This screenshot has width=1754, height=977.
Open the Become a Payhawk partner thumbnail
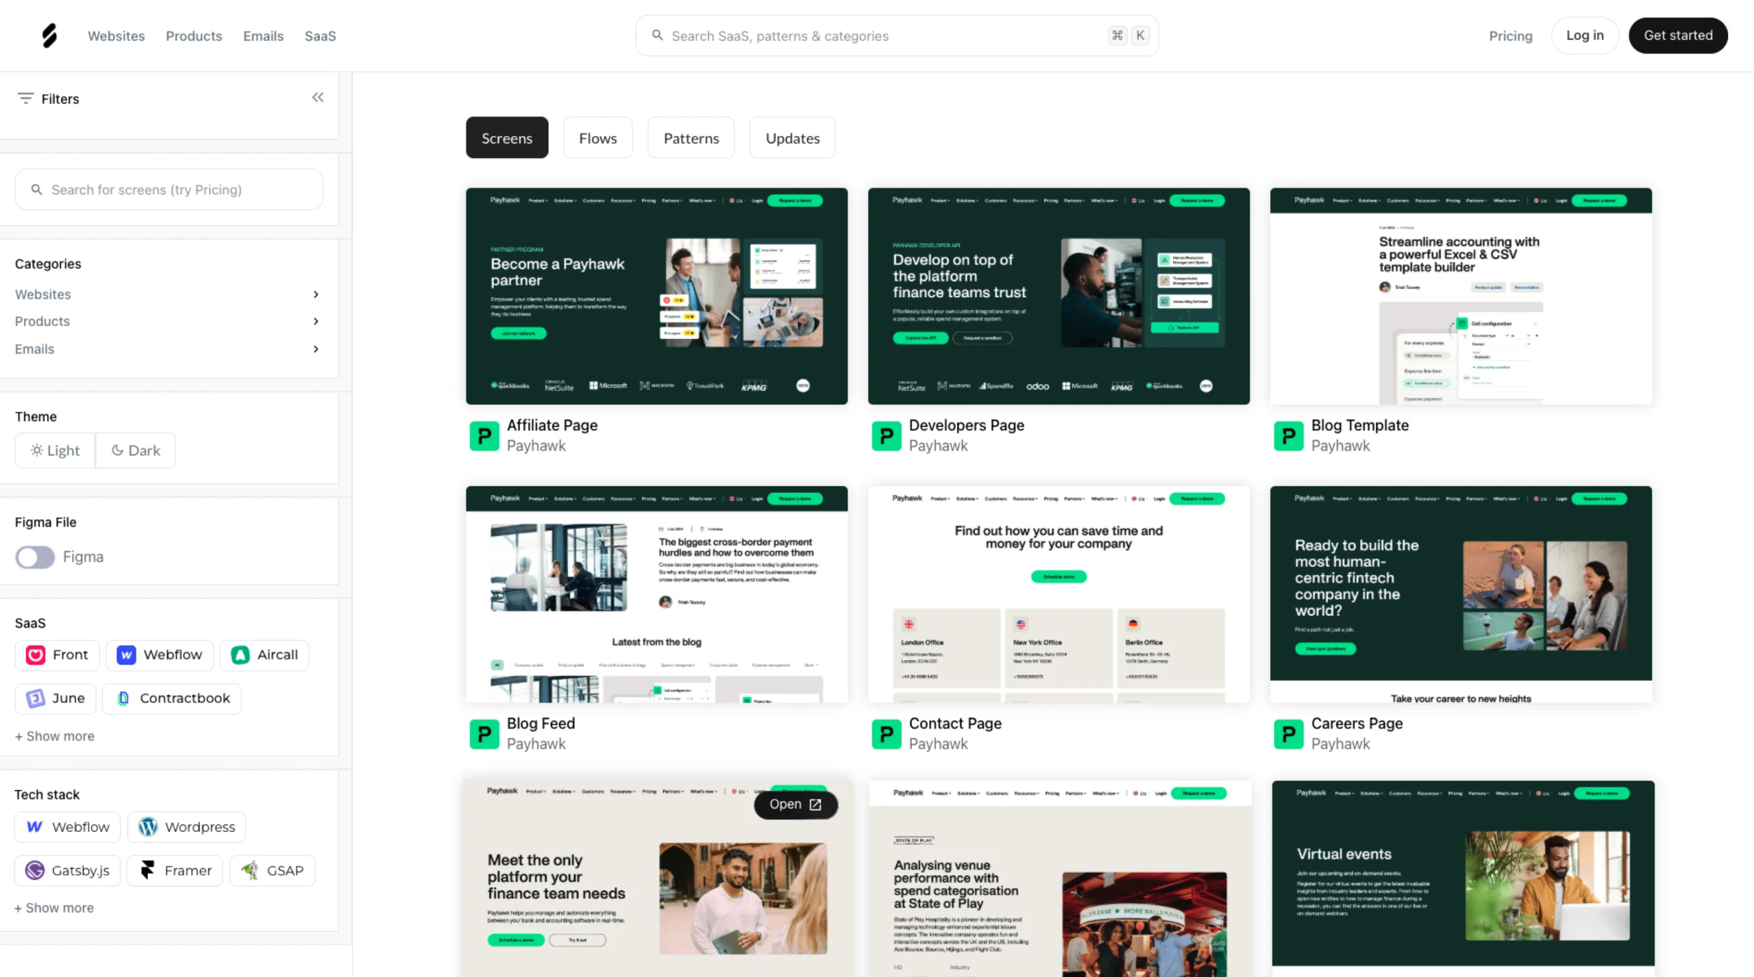click(656, 296)
